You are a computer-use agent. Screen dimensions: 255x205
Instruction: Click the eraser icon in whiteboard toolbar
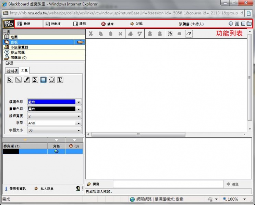[189, 33]
